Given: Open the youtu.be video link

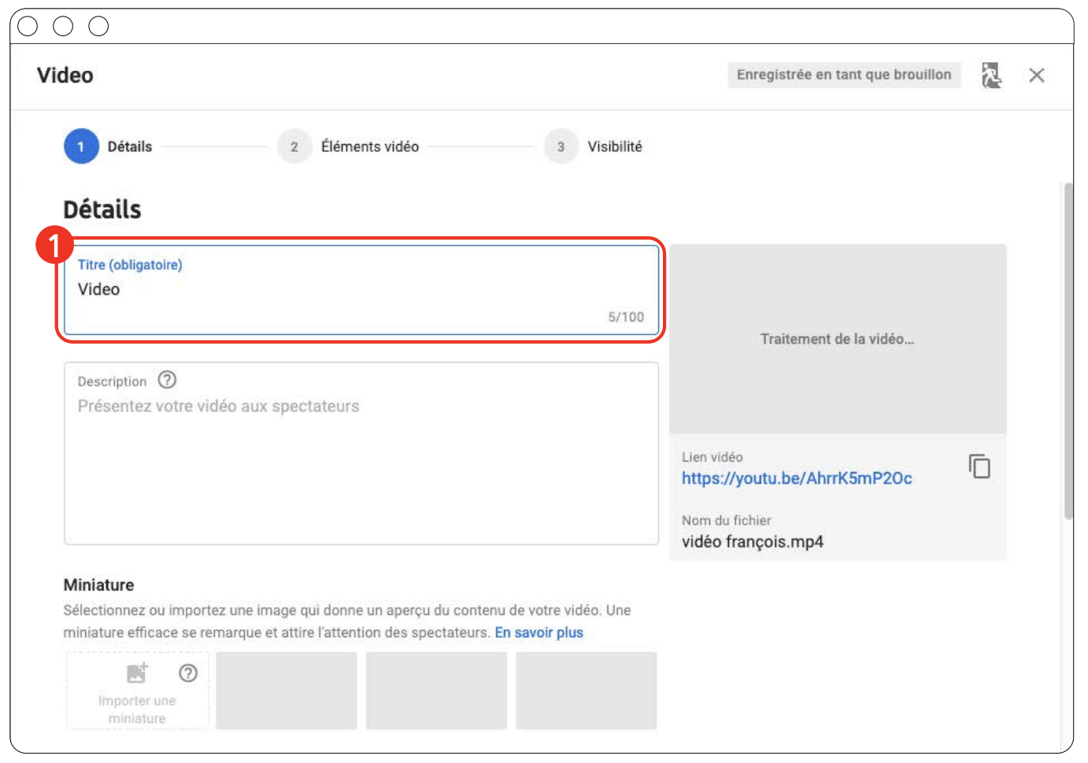Looking at the screenshot, I should [x=796, y=478].
